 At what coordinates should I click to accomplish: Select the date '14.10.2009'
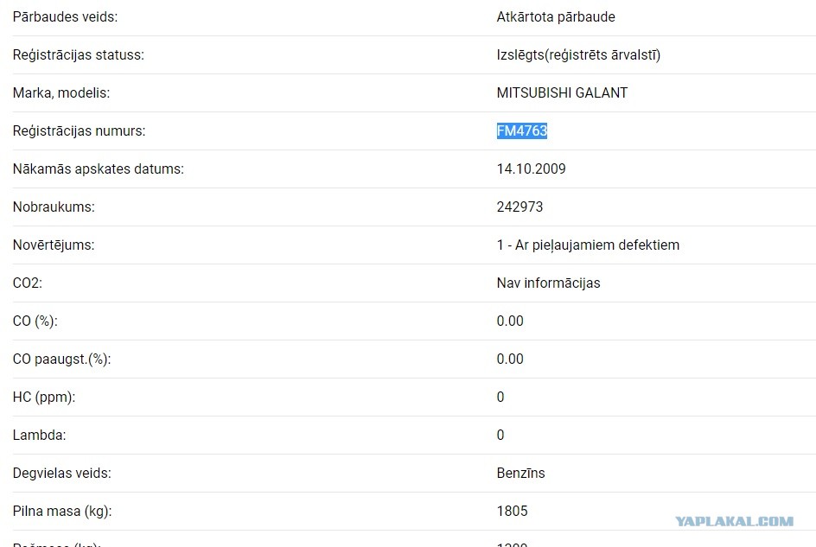[x=532, y=169]
